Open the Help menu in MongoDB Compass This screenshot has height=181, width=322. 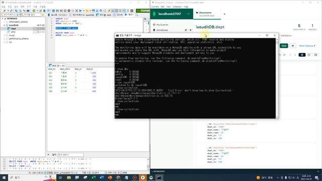click(x=186, y=7)
